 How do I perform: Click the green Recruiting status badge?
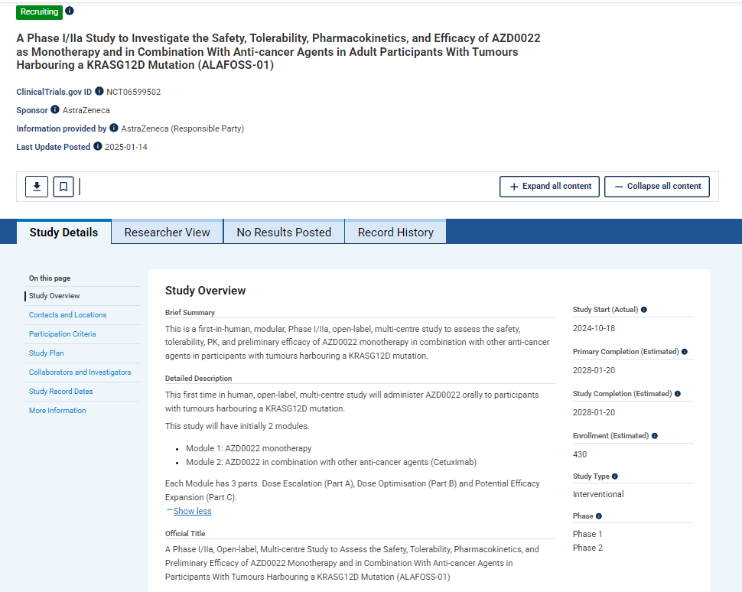[39, 12]
